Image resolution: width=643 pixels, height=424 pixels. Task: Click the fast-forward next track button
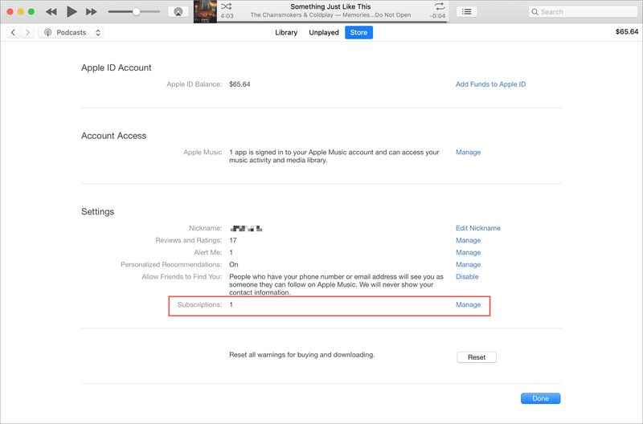91,12
